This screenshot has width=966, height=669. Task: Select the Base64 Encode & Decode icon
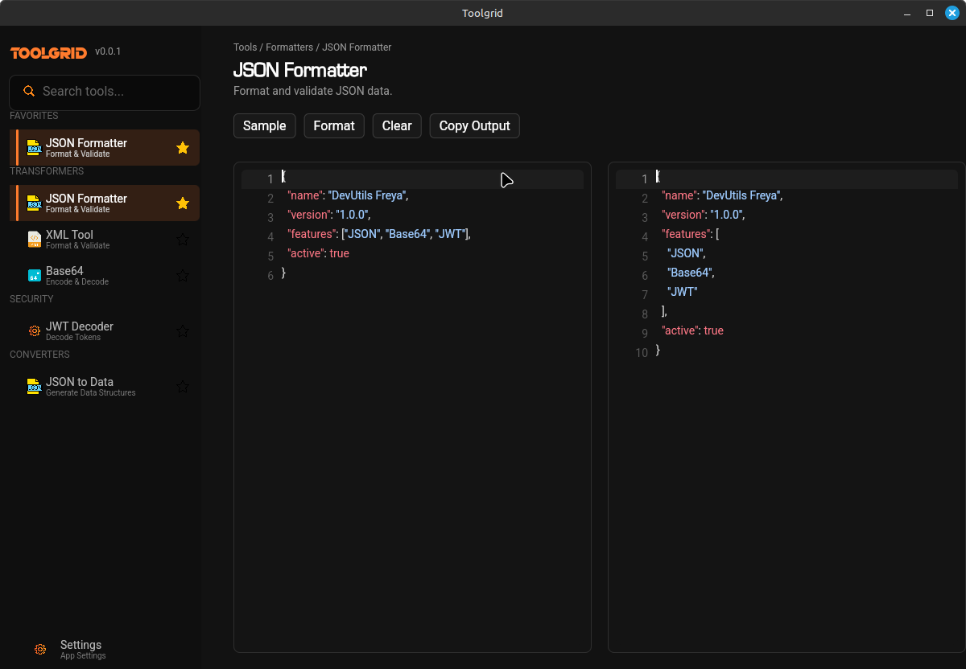click(34, 275)
